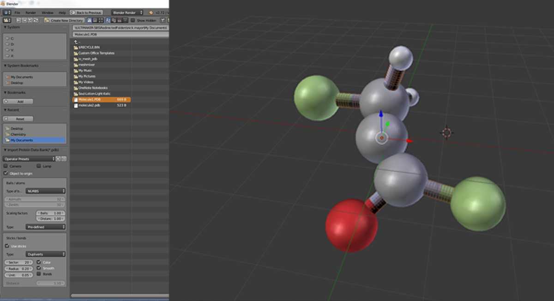Open the Render menu
Viewport: 554px width, 301px height.
(x=30, y=12)
